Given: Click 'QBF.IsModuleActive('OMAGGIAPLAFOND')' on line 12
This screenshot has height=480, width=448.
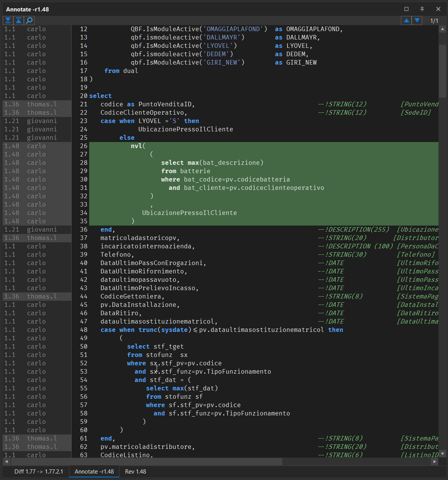Looking at the screenshot, I should tap(199, 29).
